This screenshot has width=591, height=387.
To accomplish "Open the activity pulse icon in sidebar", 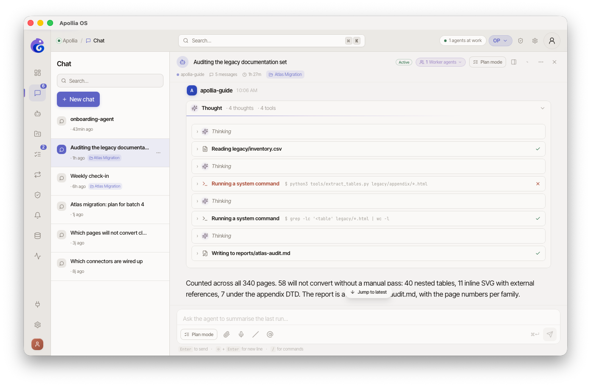I will point(37,256).
